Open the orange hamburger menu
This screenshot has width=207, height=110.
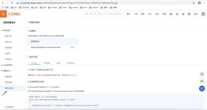coord(3,14)
